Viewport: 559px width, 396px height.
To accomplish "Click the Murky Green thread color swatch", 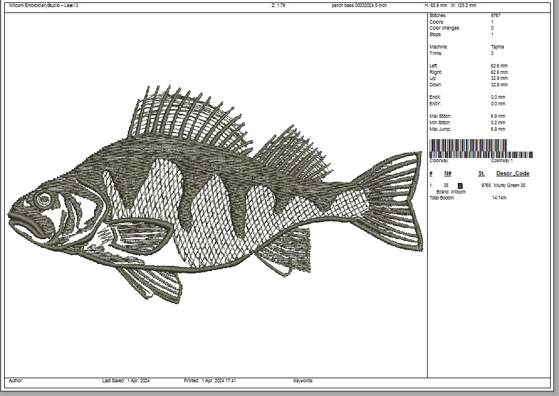I will [460, 185].
